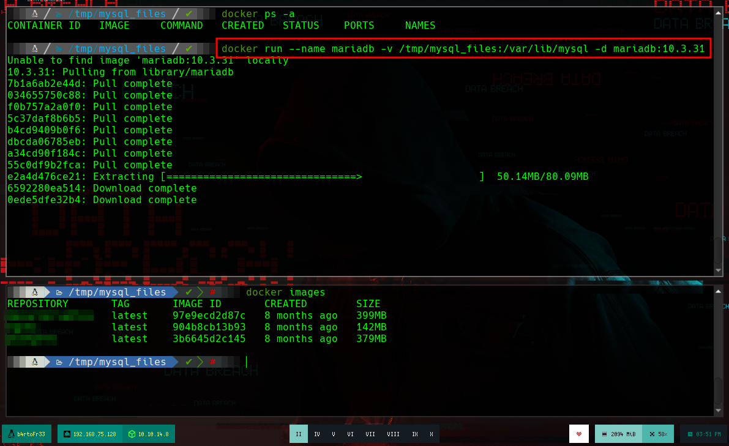
Task: Click the 2094 MiB memory usage module
Action: [x=618, y=434]
